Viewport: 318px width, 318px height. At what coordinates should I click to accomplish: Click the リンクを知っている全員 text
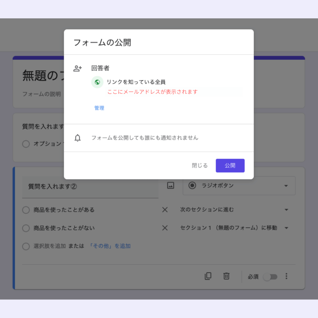136,82
